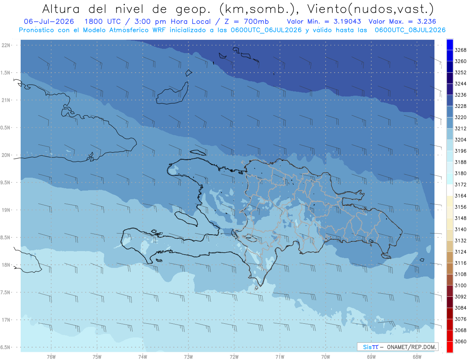Click the "7.5N" latitude axis label
Image resolution: width=468 pixels, height=362 pixels.
6,292
